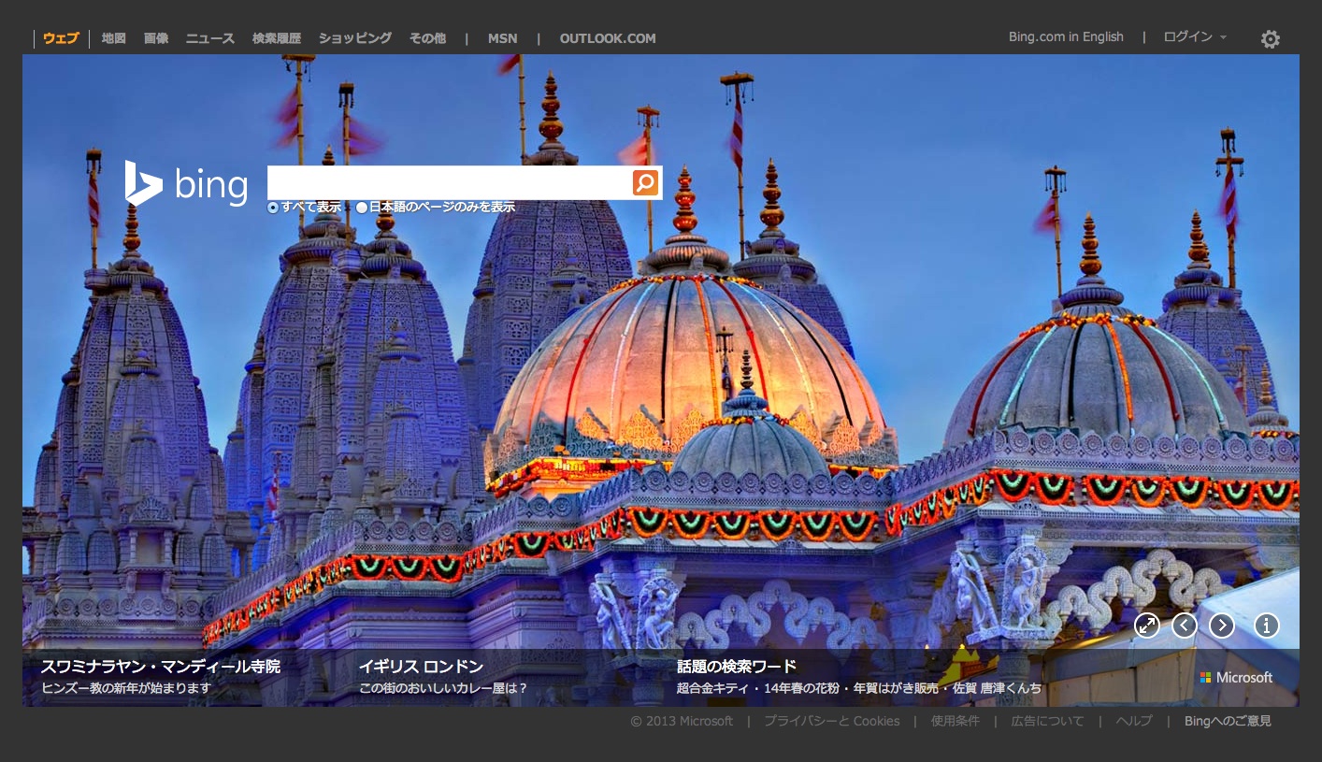Expand background image to full screen
Viewport: 1322px width, 762px height.
tap(1147, 625)
